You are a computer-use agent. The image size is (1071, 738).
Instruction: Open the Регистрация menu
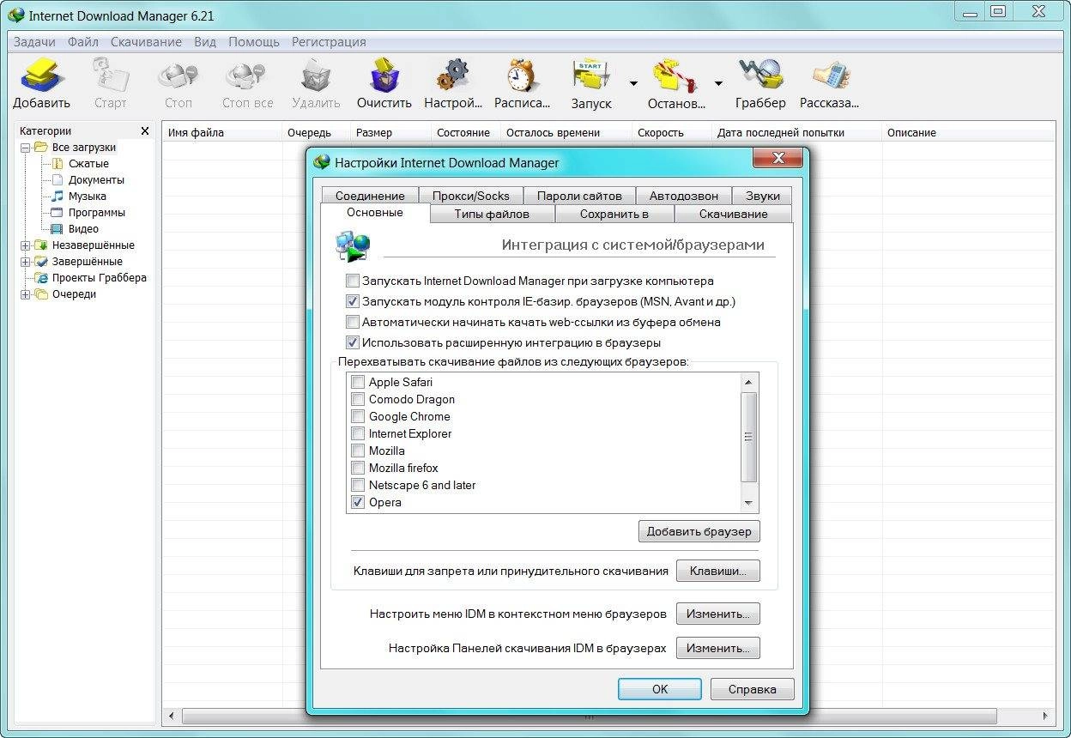pos(329,41)
